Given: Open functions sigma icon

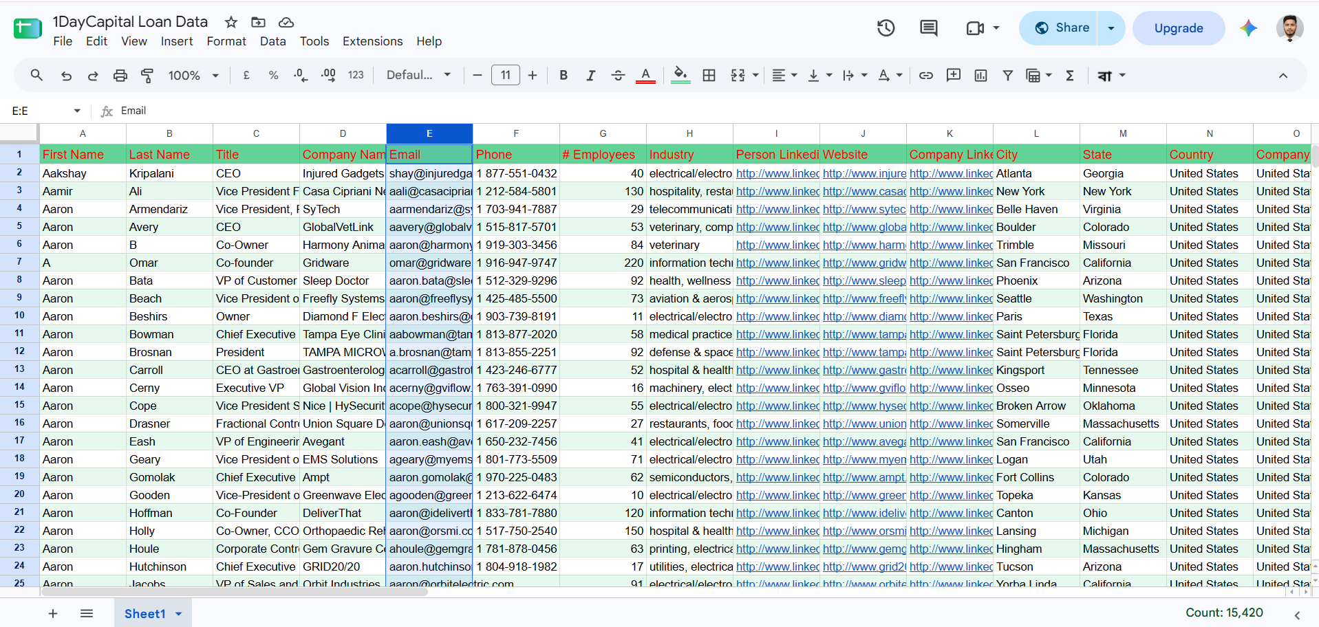Looking at the screenshot, I should point(1070,76).
